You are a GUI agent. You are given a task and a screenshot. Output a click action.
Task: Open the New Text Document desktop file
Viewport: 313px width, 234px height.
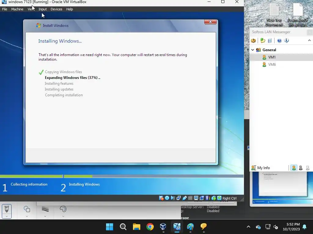coord(274,14)
